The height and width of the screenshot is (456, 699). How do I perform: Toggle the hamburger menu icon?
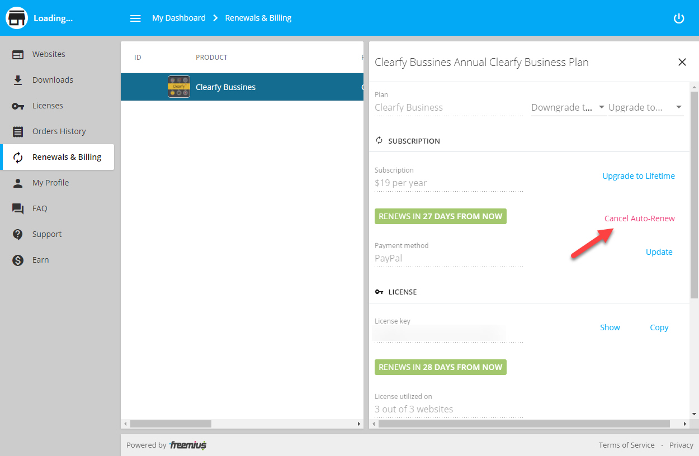point(135,18)
